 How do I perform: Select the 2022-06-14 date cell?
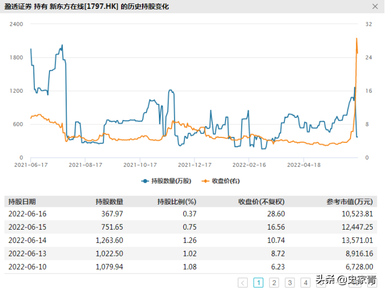(x=27, y=240)
